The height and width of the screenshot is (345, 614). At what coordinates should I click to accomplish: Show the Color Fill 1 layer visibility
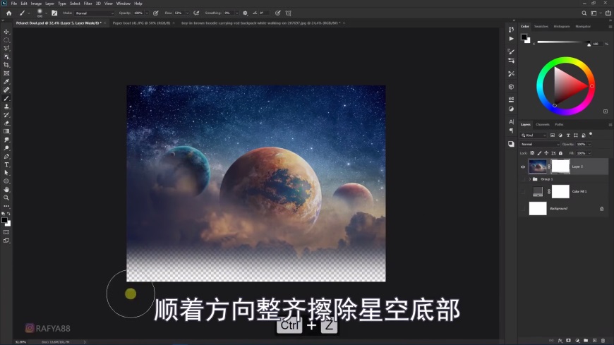click(523, 191)
